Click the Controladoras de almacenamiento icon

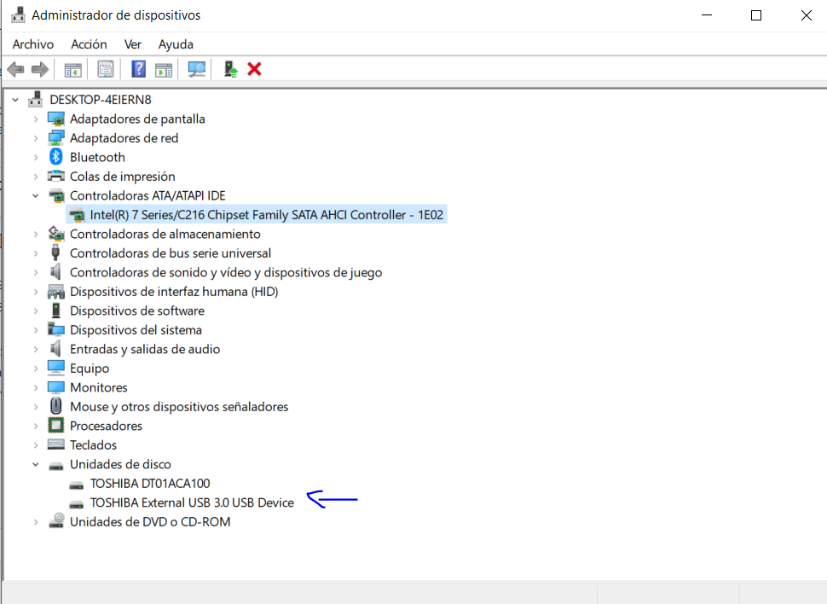coord(56,234)
